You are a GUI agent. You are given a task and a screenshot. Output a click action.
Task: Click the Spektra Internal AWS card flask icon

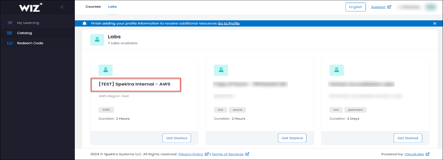pos(105,70)
